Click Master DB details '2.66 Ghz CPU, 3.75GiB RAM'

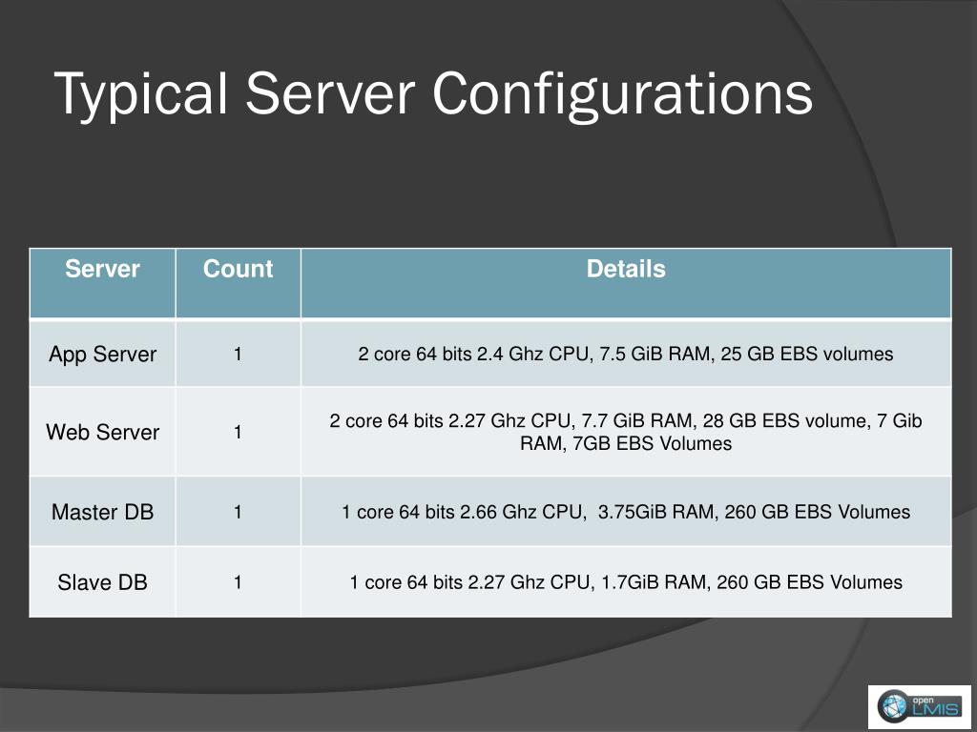pos(588,512)
